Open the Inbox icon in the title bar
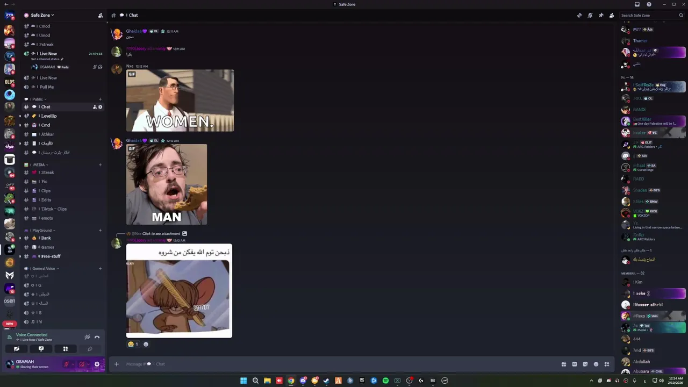Screen dimensions: 688x387 (x=637, y=4)
